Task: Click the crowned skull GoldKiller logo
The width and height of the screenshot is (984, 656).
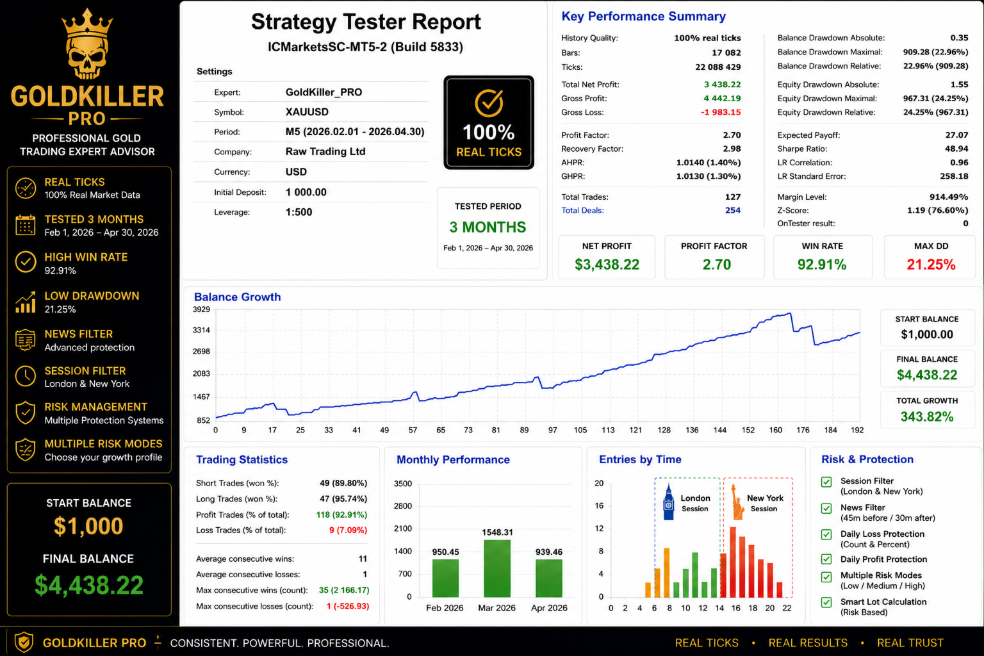Action: [x=87, y=44]
